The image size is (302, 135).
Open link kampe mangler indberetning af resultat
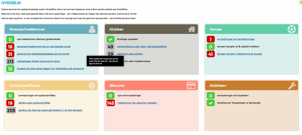click(240, 54)
